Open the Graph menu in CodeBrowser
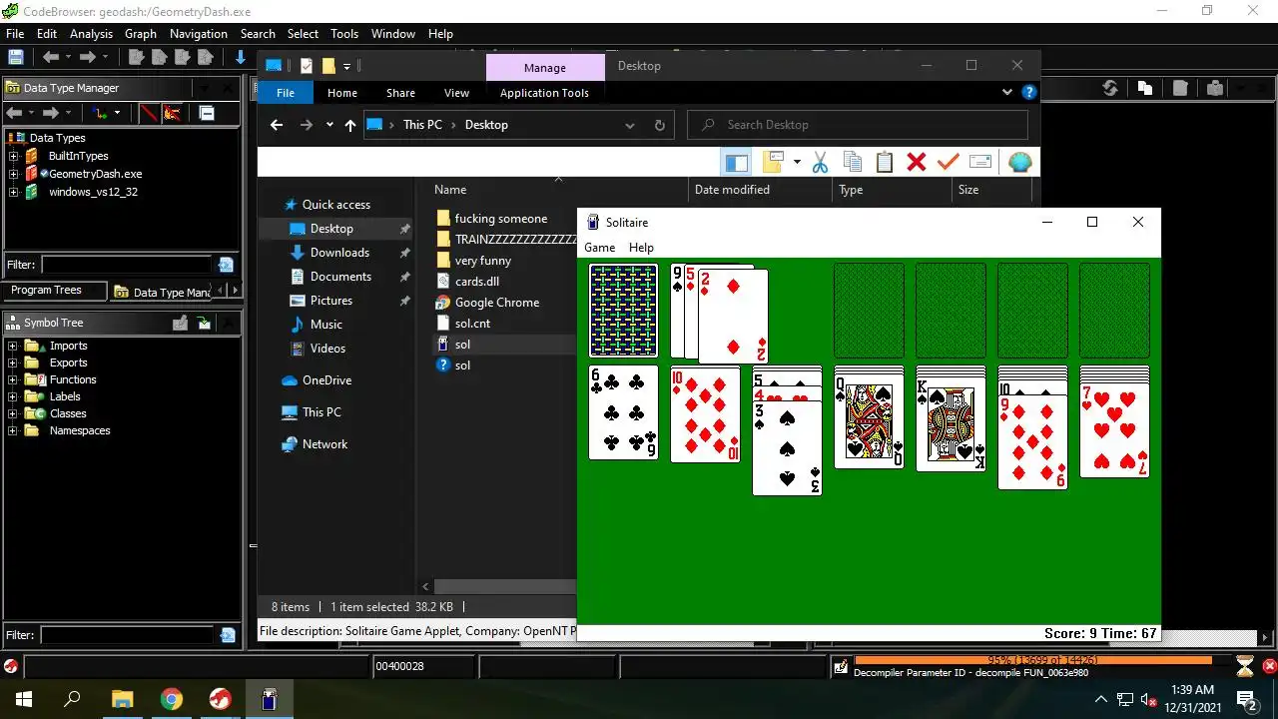 [141, 33]
